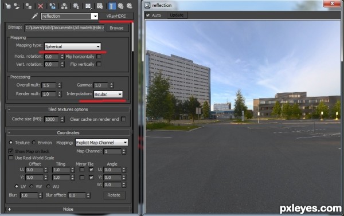Screen dimensions: 344x216
Task: Click Assign Material to Selection icon
Action: click(29, 6)
